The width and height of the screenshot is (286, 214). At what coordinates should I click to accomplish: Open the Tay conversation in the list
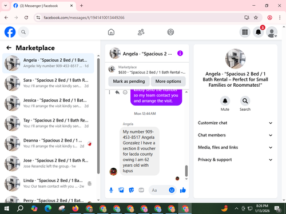pos(48,123)
